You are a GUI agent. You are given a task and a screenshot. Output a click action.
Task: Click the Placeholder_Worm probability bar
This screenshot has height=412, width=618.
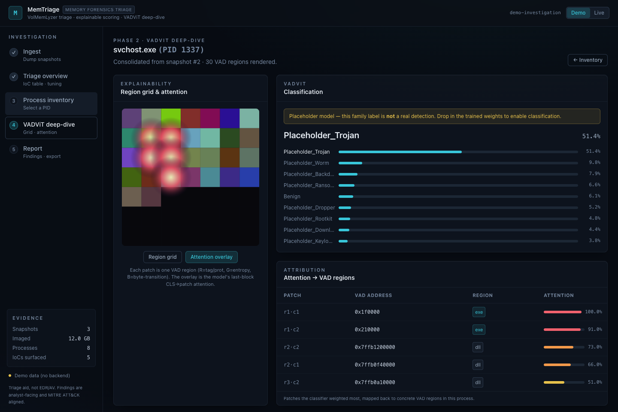click(x=458, y=163)
